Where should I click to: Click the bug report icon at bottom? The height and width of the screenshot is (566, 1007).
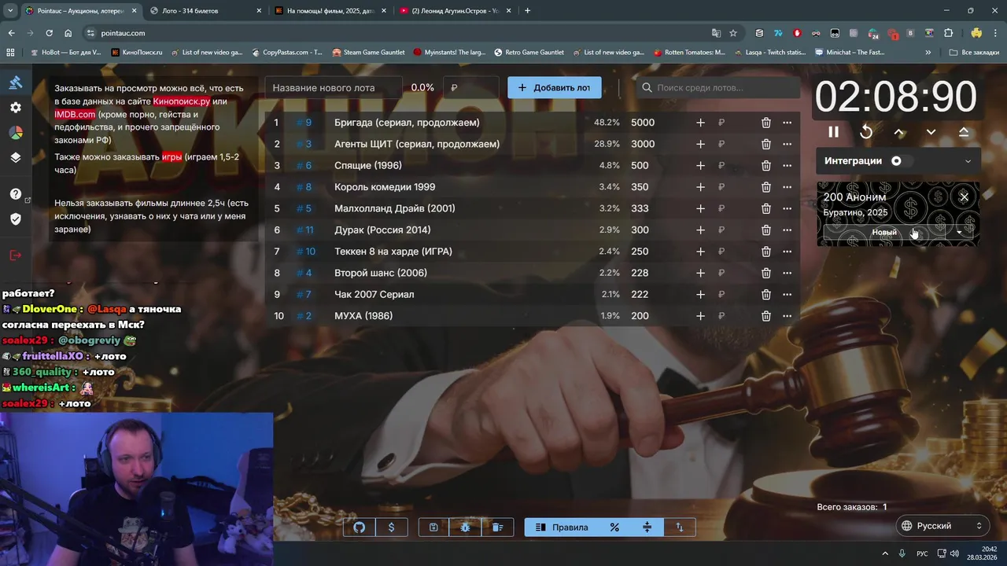tap(466, 527)
